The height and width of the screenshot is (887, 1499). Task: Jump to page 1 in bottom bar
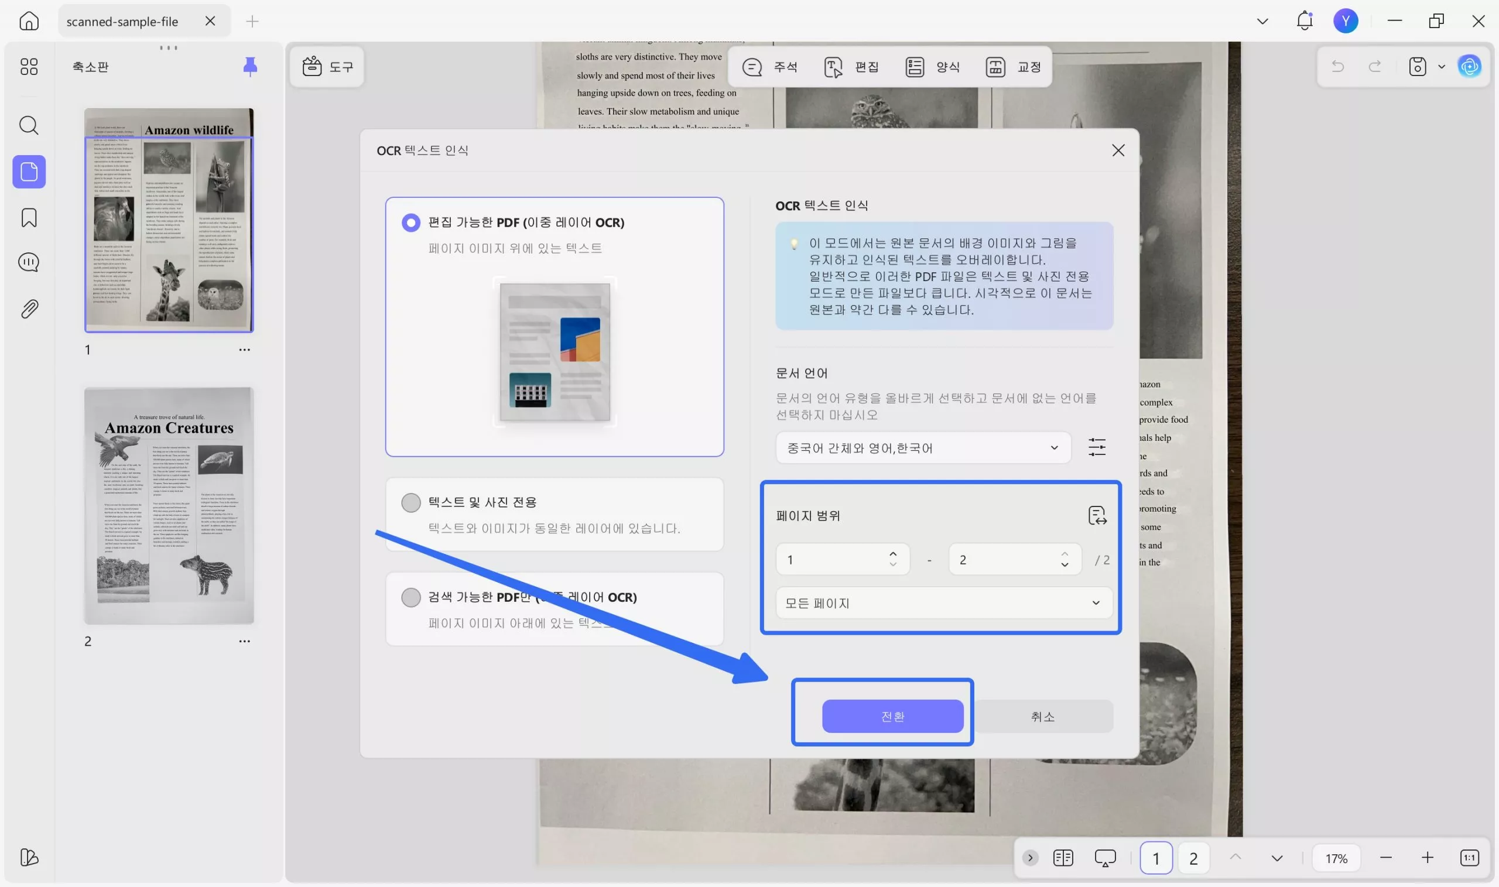click(1155, 858)
